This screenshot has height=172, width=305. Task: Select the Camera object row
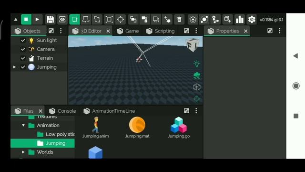point(39,49)
